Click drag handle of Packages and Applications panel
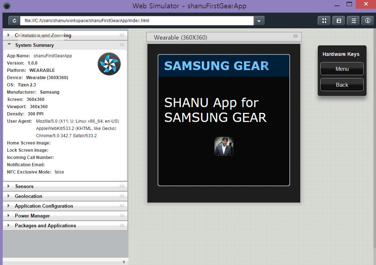Image resolution: width=376 pixels, height=265 pixels. click(x=122, y=225)
